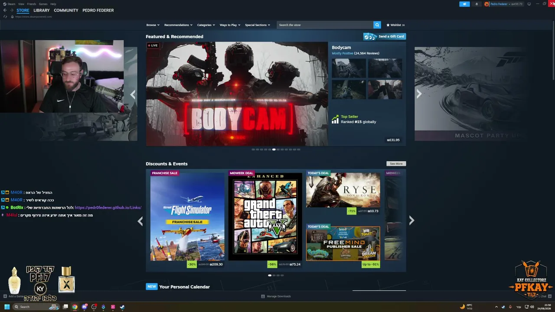Image resolution: width=555 pixels, height=312 pixels.
Task: Open the Bodycam featured banner
Action: tap(237, 94)
